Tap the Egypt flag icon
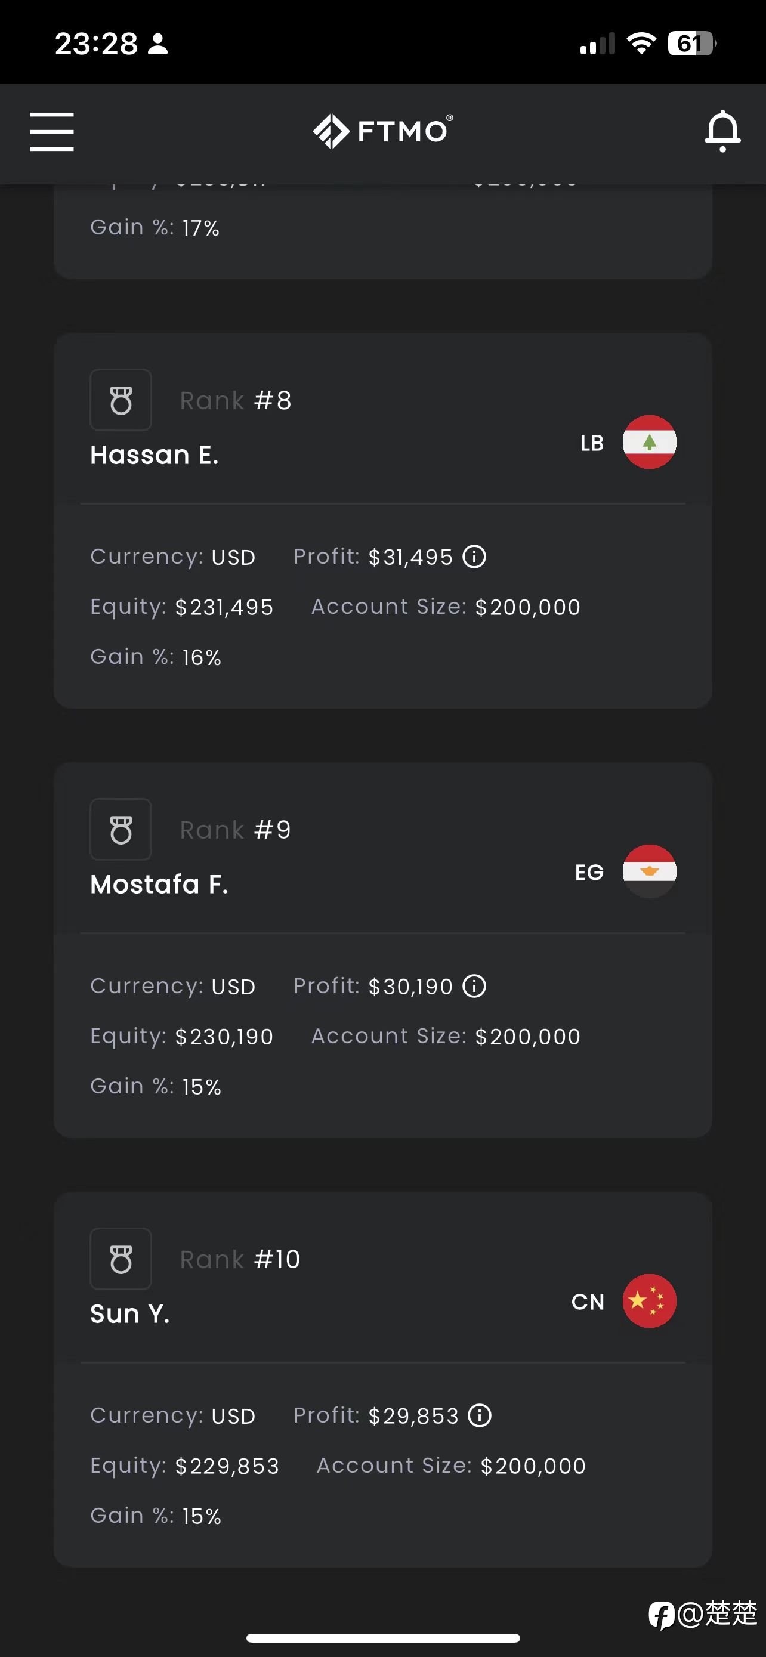This screenshot has width=766, height=1657. tap(650, 871)
